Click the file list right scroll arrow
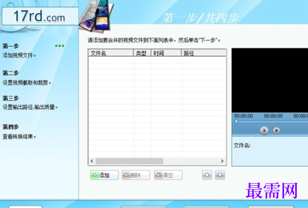Screen dimensions: 308x208 click(222, 161)
